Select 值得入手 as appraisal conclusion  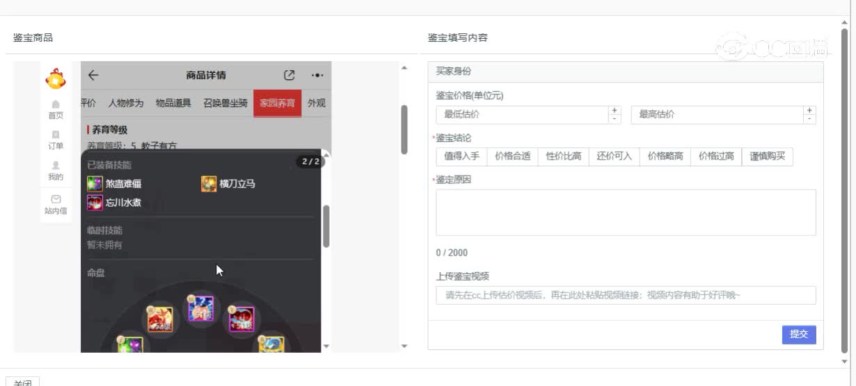[x=461, y=156]
